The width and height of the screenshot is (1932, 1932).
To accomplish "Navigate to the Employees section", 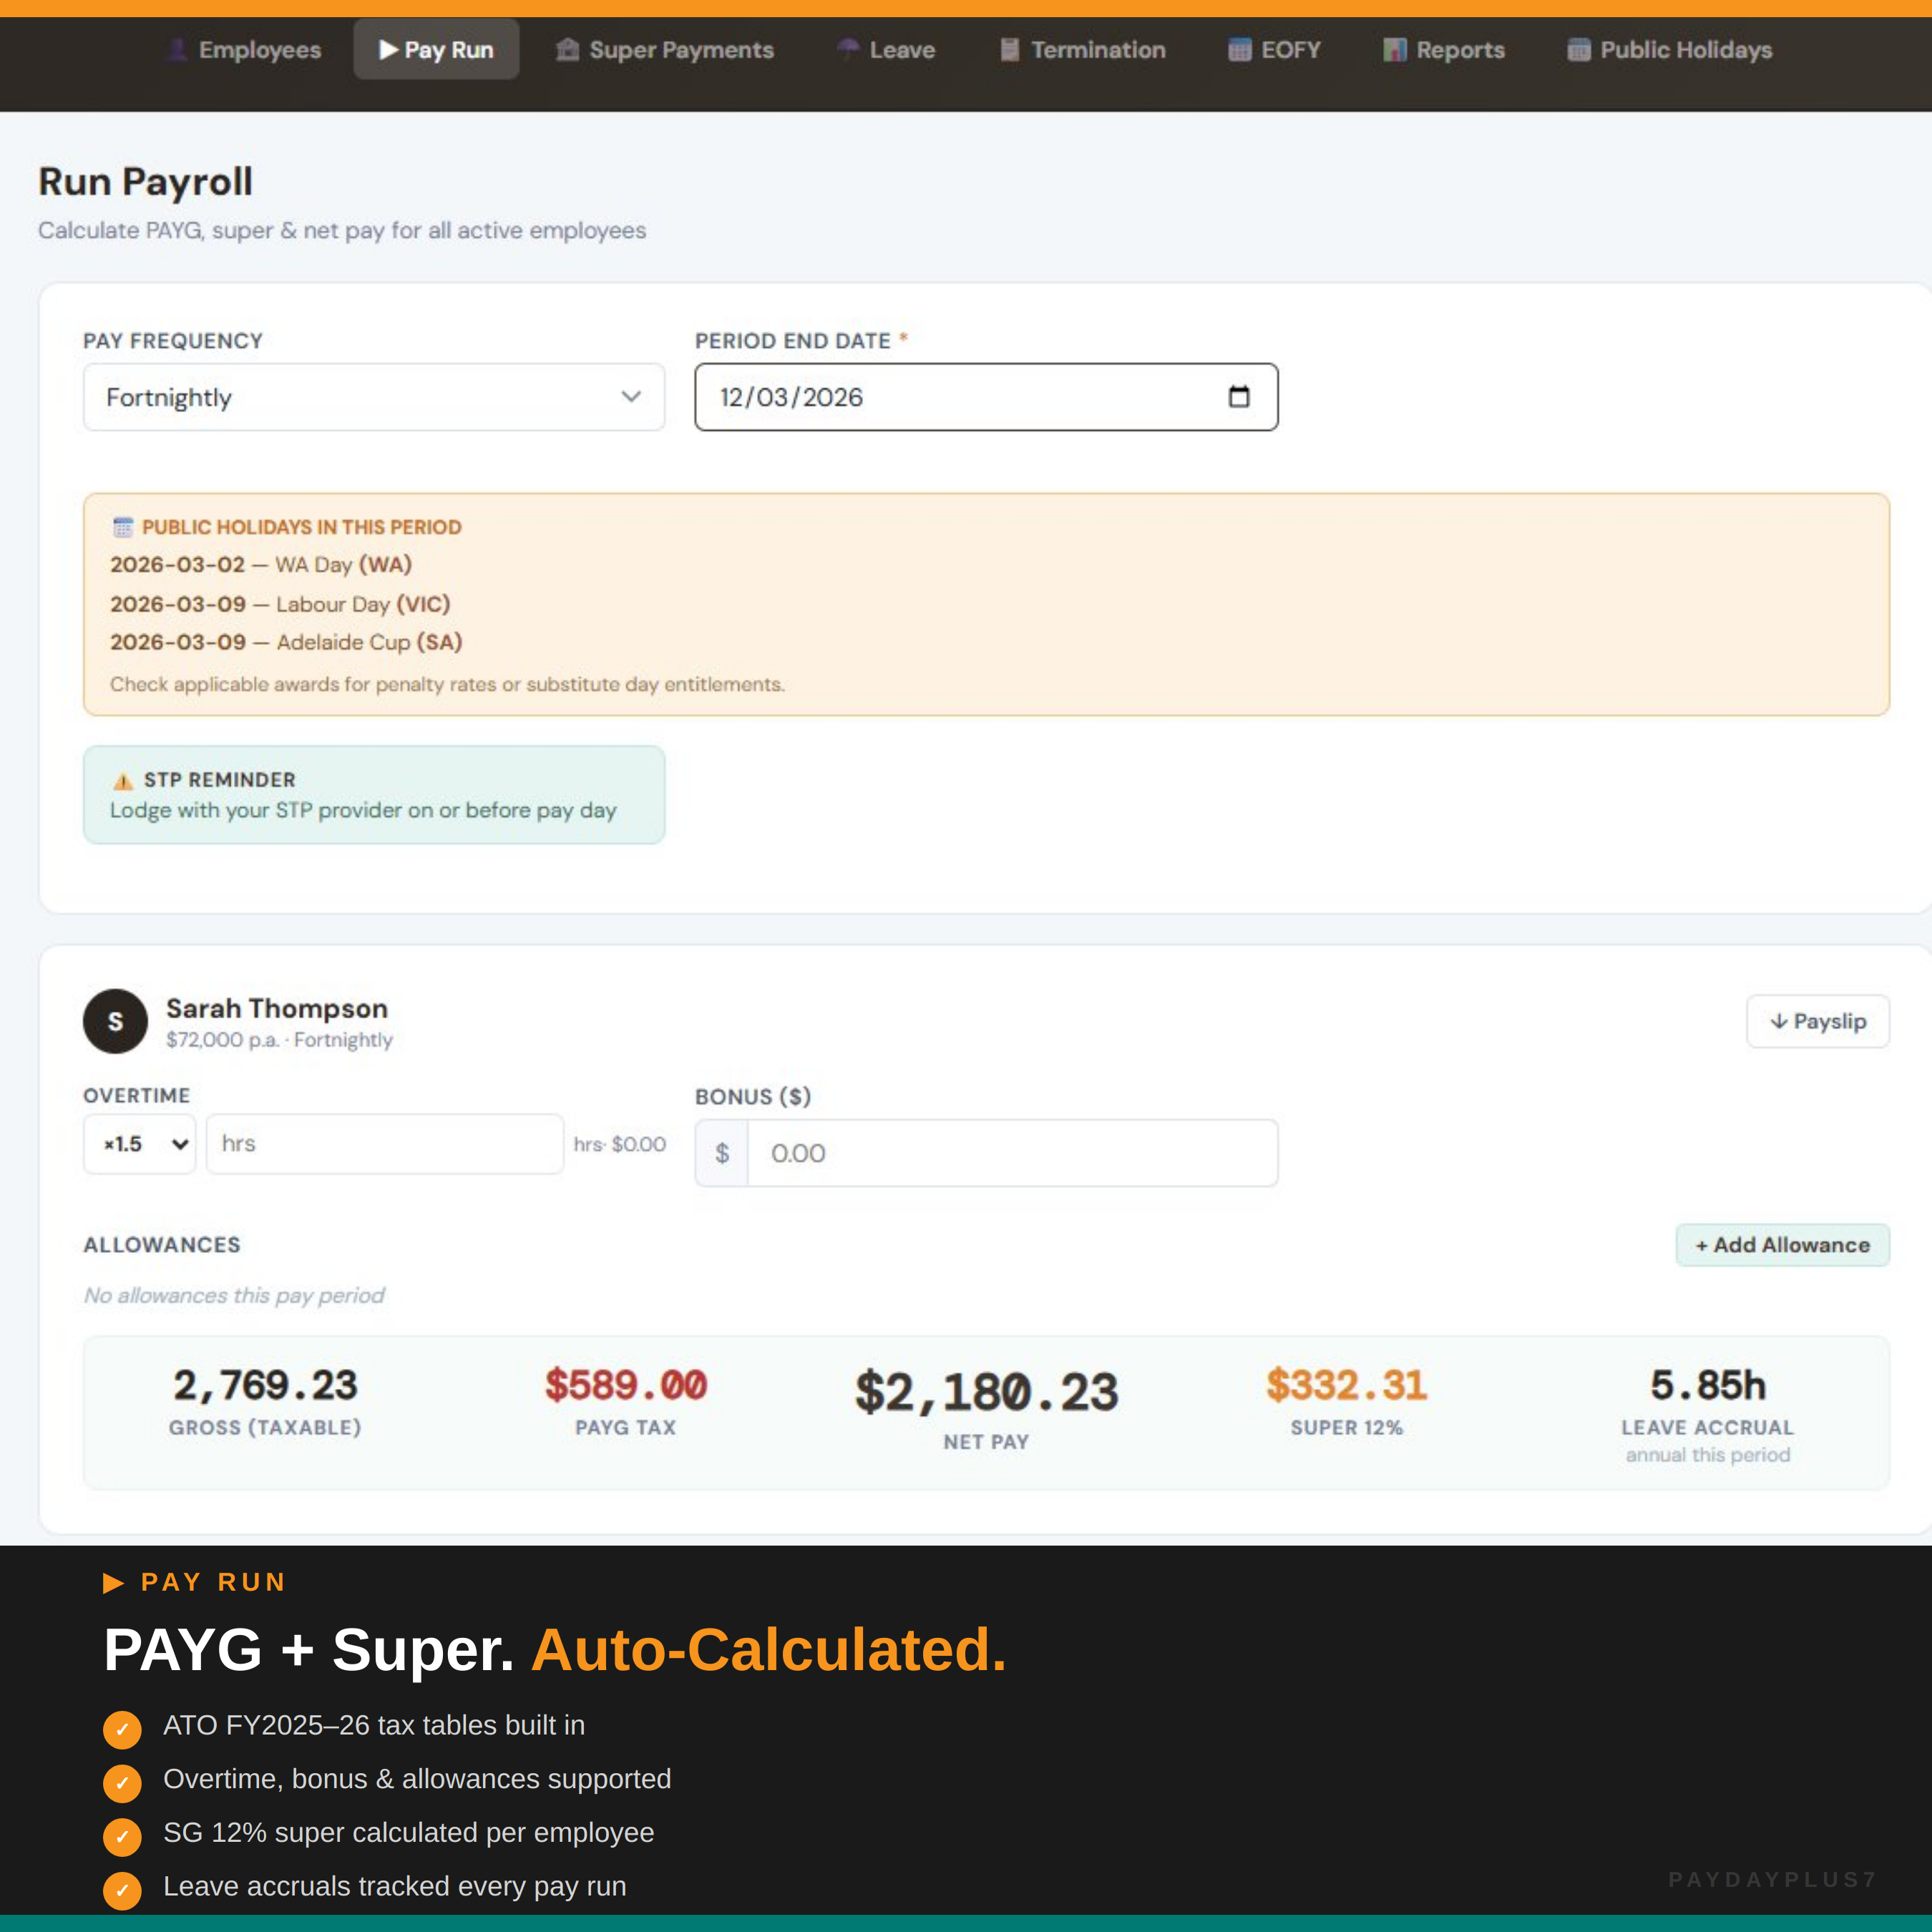I will (x=243, y=49).
